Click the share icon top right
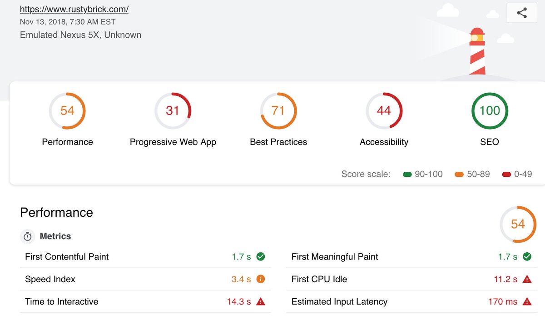Screen dimensions: 545x320 pyautogui.click(x=521, y=13)
